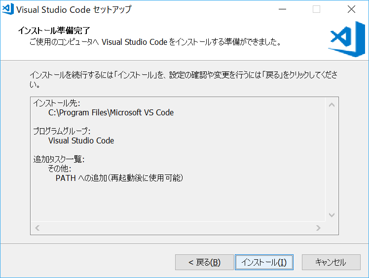This screenshot has width=369, height=278.
Task: Click the summary box scroll up arrow
Action: pos(332,105)
